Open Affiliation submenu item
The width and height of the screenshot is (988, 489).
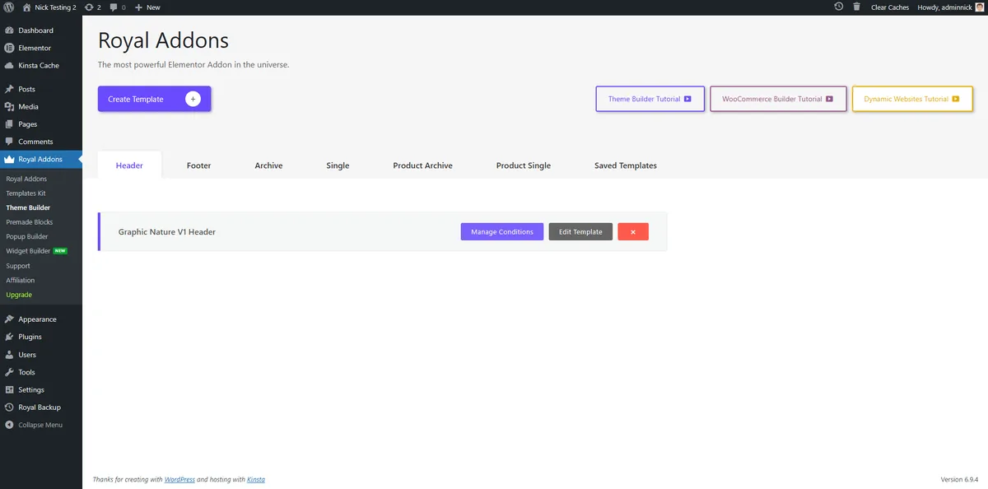pos(21,281)
